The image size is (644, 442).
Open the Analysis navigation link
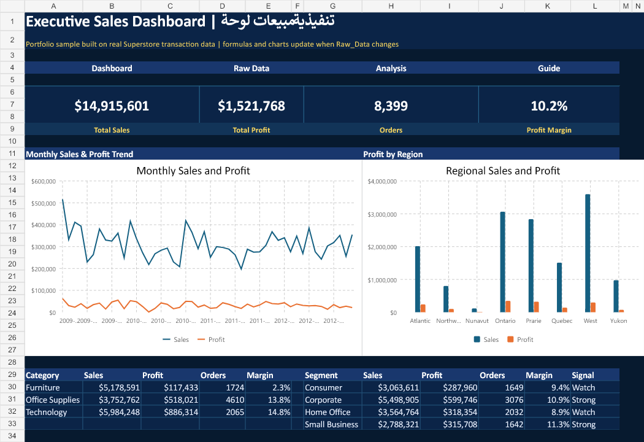[x=391, y=68]
